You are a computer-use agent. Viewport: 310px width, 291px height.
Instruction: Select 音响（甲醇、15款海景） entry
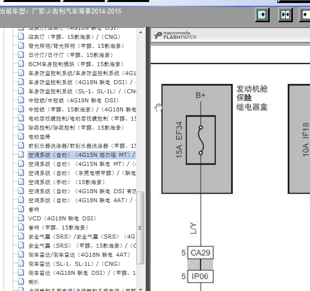(x=58, y=228)
